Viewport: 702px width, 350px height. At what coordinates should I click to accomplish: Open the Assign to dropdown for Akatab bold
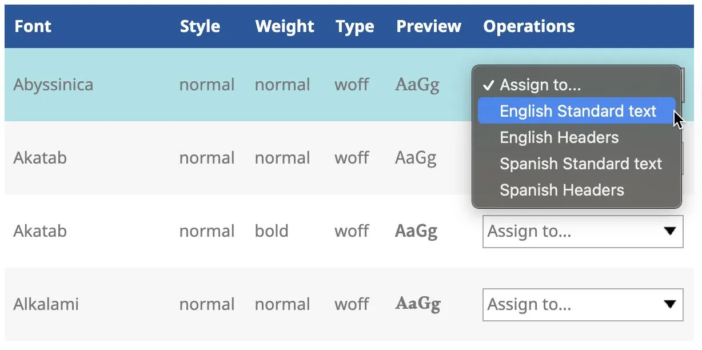pos(583,232)
